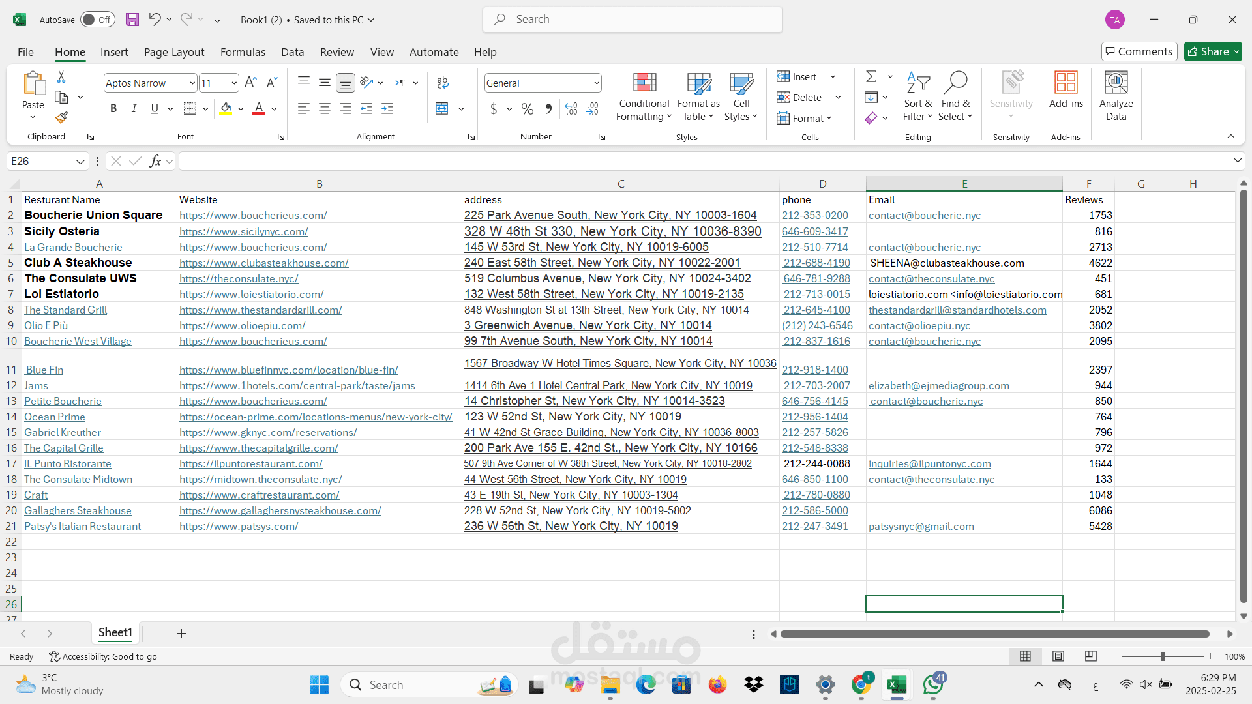Switch to the Formulas tab

[x=243, y=52]
